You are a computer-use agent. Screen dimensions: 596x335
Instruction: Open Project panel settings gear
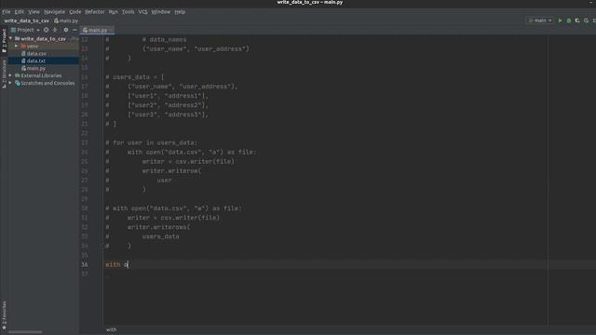pos(66,30)
